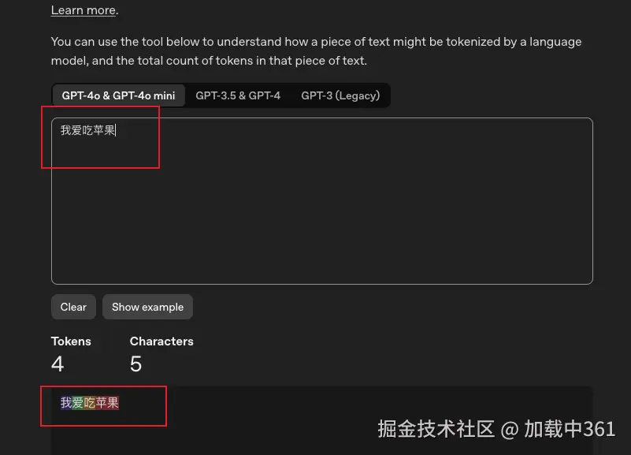
Task: Click the highlighted token 苹果
Action: point(106,401)
